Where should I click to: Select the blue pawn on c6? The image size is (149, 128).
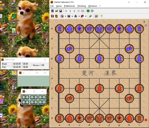coord(79,58)
